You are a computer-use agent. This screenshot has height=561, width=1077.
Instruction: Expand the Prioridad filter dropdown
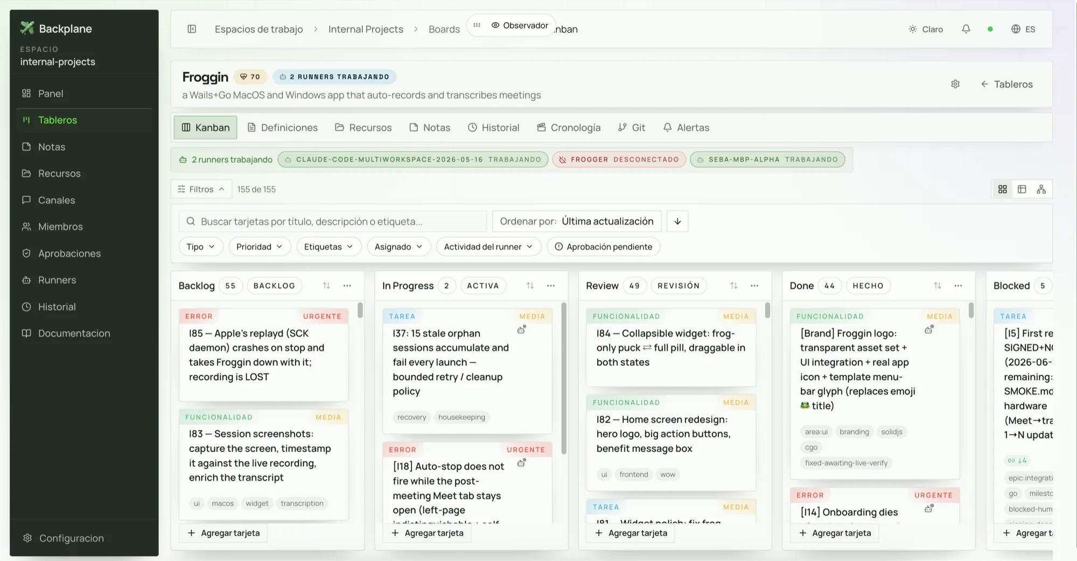260,247
